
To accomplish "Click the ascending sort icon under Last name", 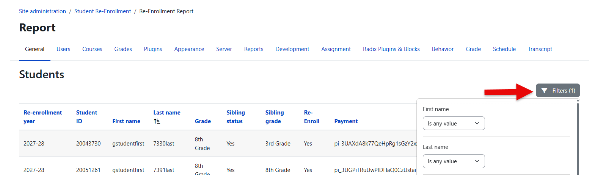I will tap(157, 121).
